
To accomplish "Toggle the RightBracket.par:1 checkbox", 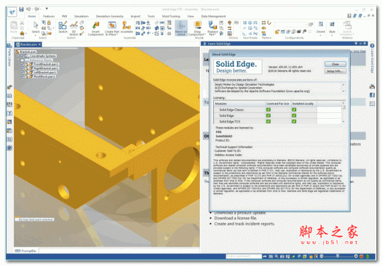I will point(22,69).
